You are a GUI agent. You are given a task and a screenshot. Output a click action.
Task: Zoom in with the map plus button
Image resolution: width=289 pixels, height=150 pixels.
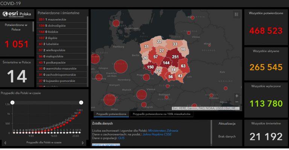tap(237, 96)
